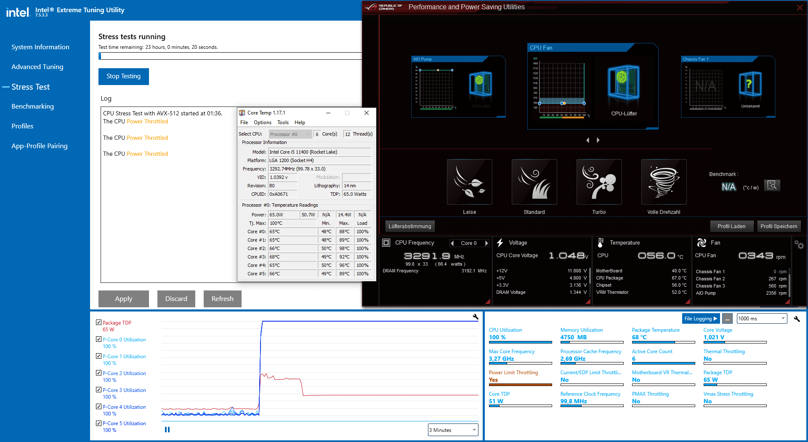Click the CPU Frequency chip icon
Viewport: 808px width, 442px height.
386,242
